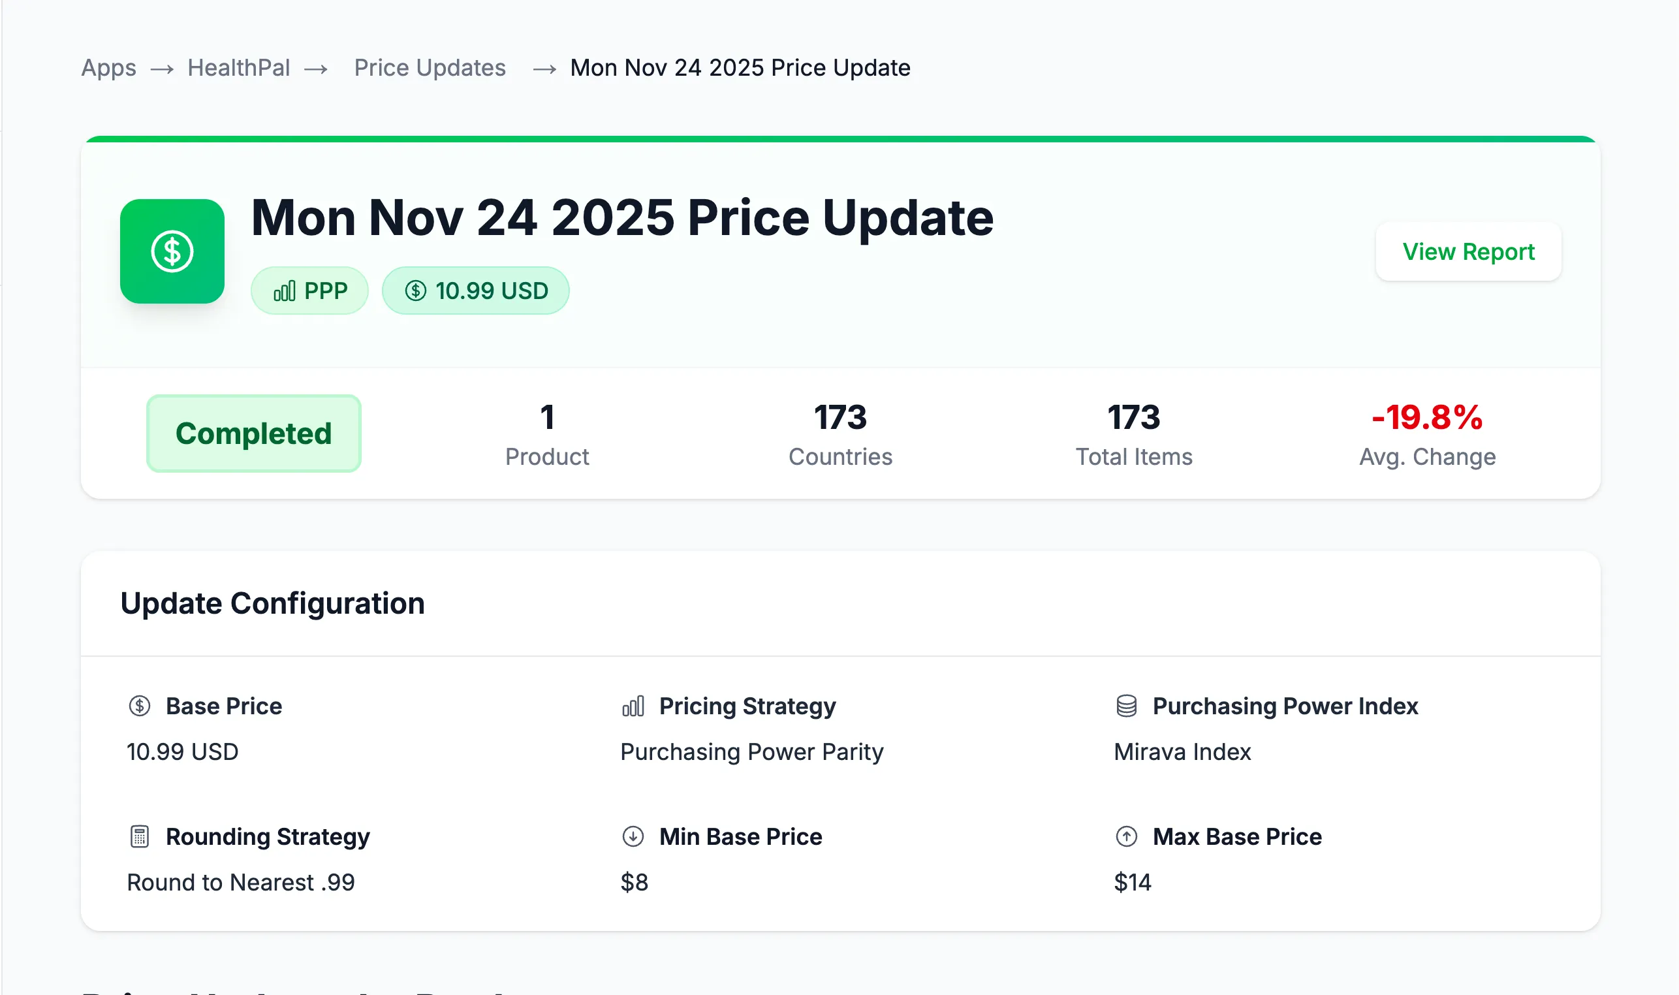Click the View Report button
The height and width of the screenshot is (995, 1679).
1468,251
